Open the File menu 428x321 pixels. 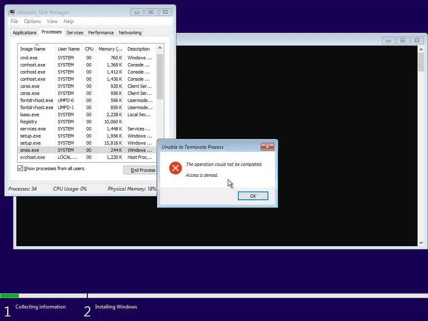(x=14, y=21)
